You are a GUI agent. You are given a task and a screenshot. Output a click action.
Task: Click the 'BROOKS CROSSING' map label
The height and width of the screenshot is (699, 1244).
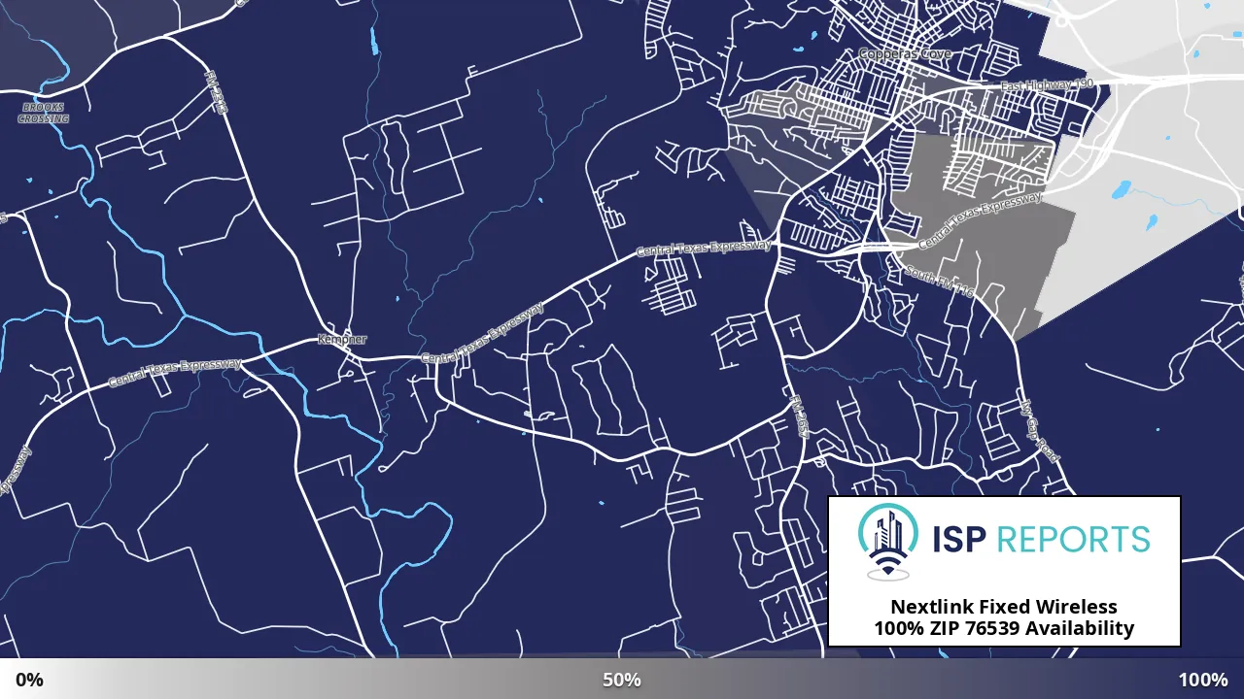44,113
